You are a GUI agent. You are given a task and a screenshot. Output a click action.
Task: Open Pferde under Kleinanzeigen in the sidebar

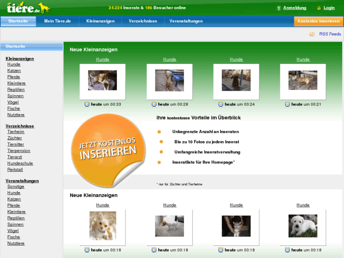14,77
